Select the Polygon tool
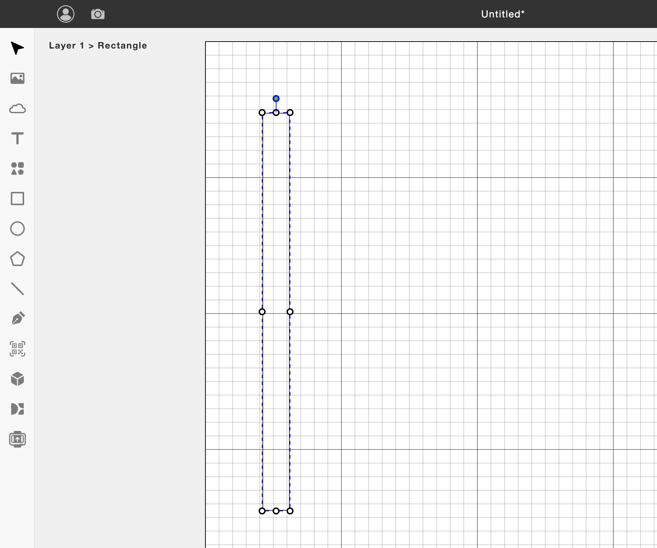The image size is (657, 548). pyautogui.click(x=17, y=259)
